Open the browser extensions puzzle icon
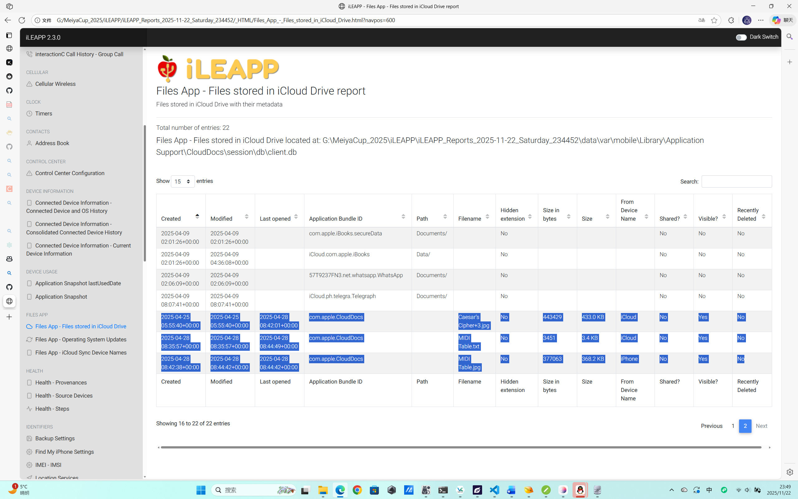The height and width of the screenshot is (499, 798). point(731,20)
